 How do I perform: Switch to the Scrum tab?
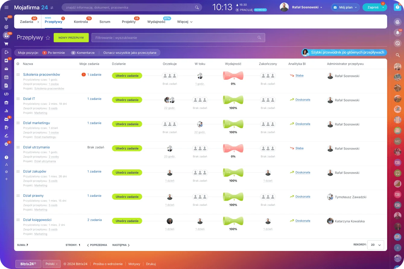[x=105, y=22]
